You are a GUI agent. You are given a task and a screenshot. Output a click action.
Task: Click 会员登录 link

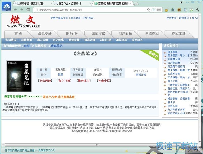click(76, 18)
